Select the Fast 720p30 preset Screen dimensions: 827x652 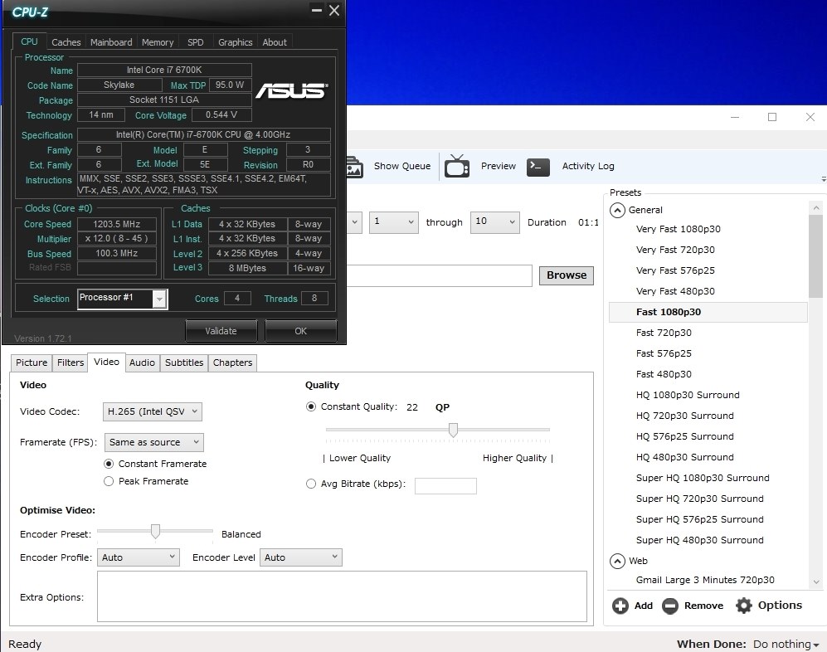pos(664,333)
